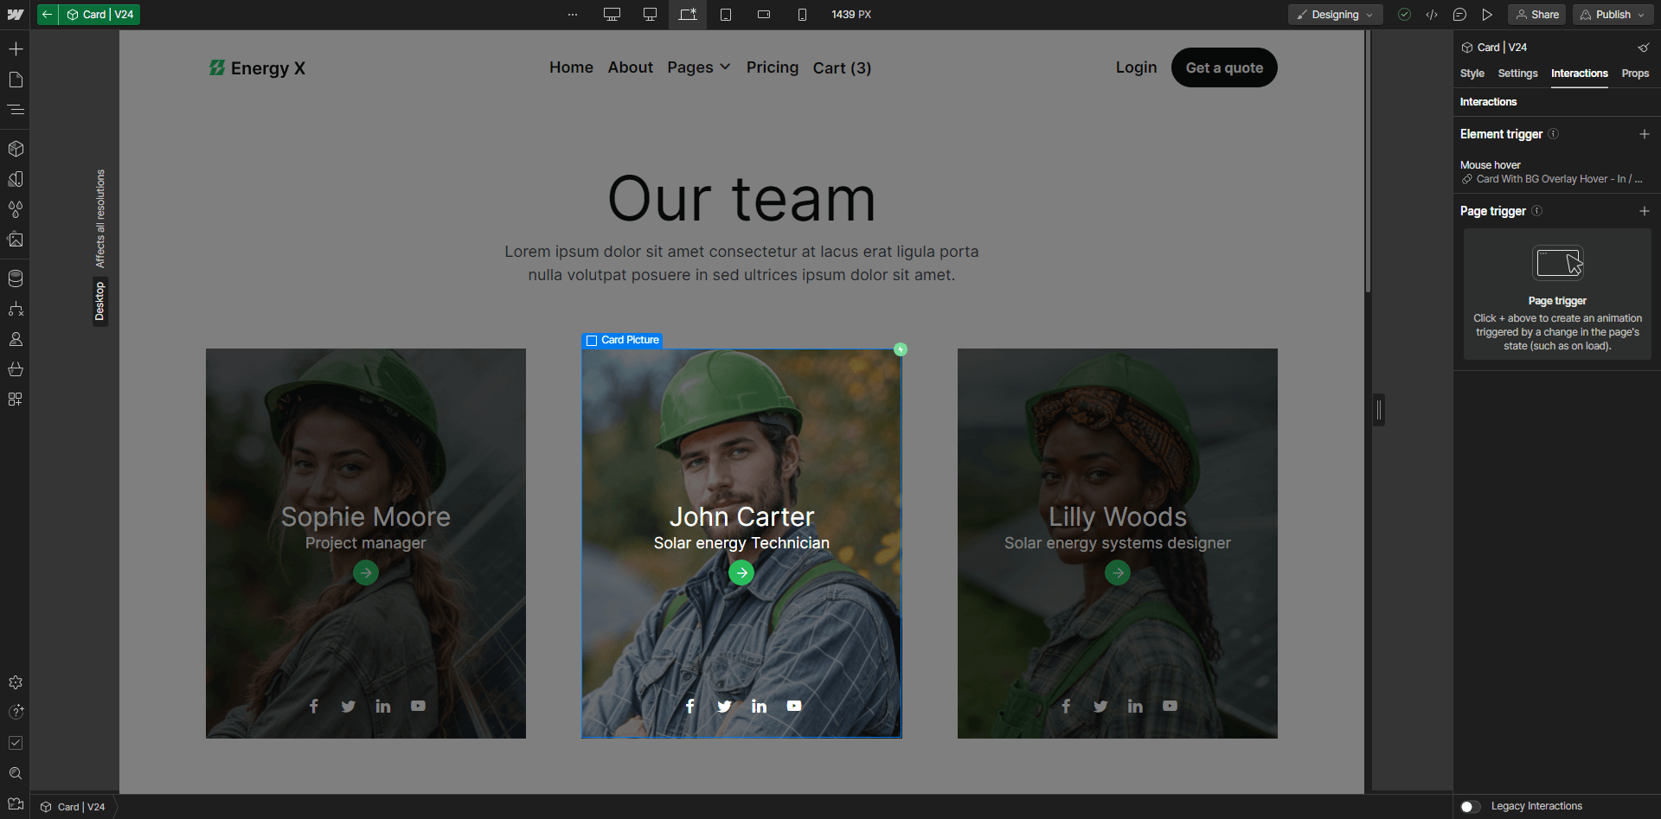Viewport: 1661px width, 819px height.
Task: Click the Share button
Action: 1537,15
